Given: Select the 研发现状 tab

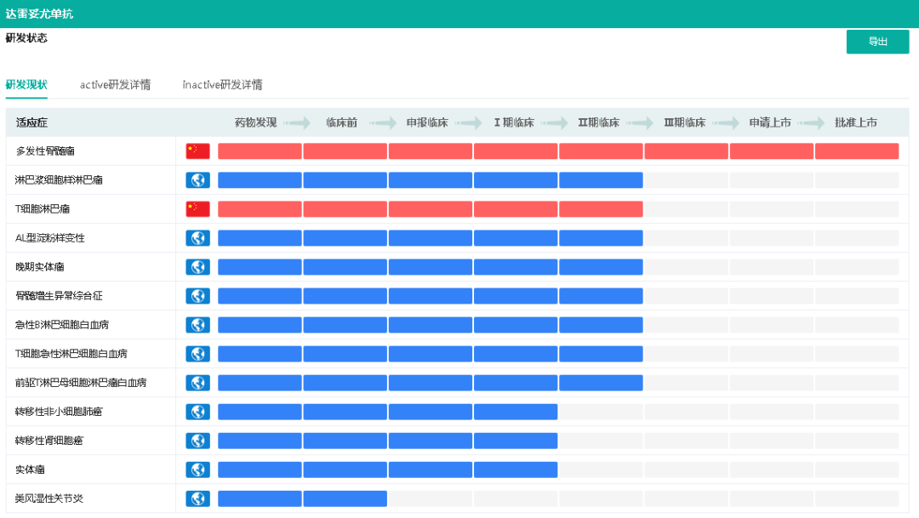Looking at the screenshot, I should pyautogui.click(x=26, y=85).
